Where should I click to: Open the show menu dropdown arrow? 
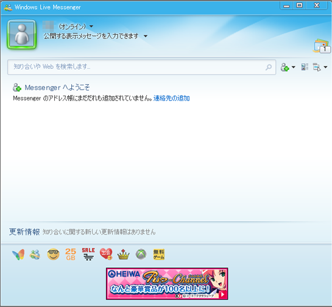pyautogui.click(x=325, y=67)
